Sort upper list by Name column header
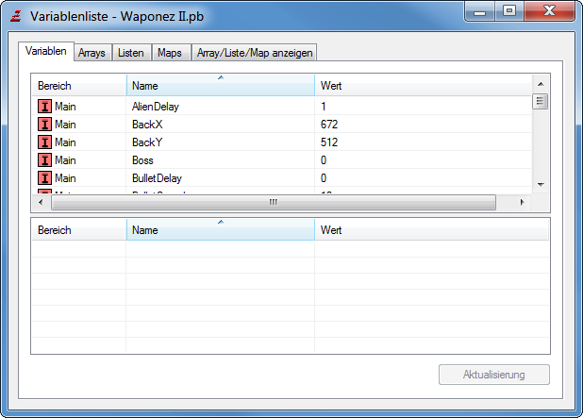This screenshot has width=583, height=418. 221,86
